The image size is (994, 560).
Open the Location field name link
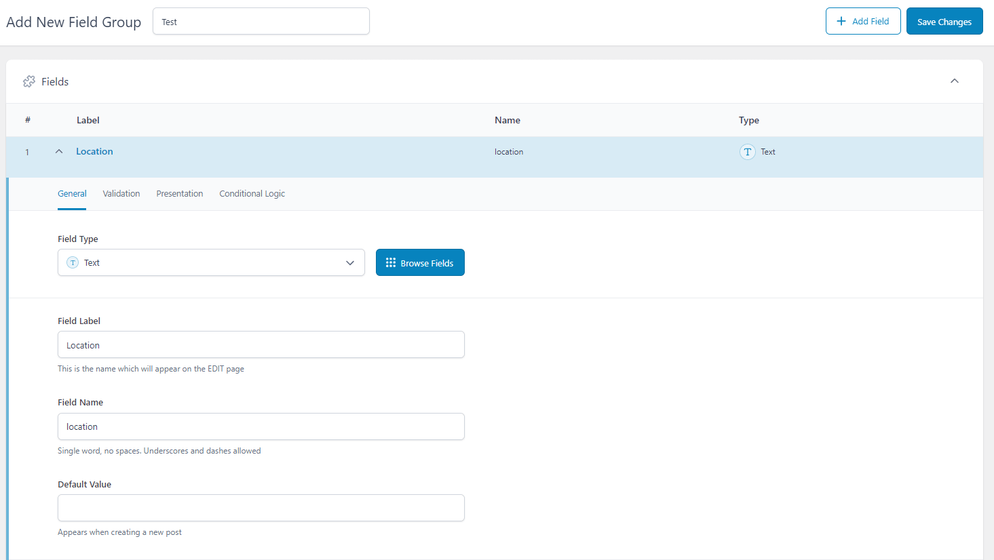click(x=94, y=151)
